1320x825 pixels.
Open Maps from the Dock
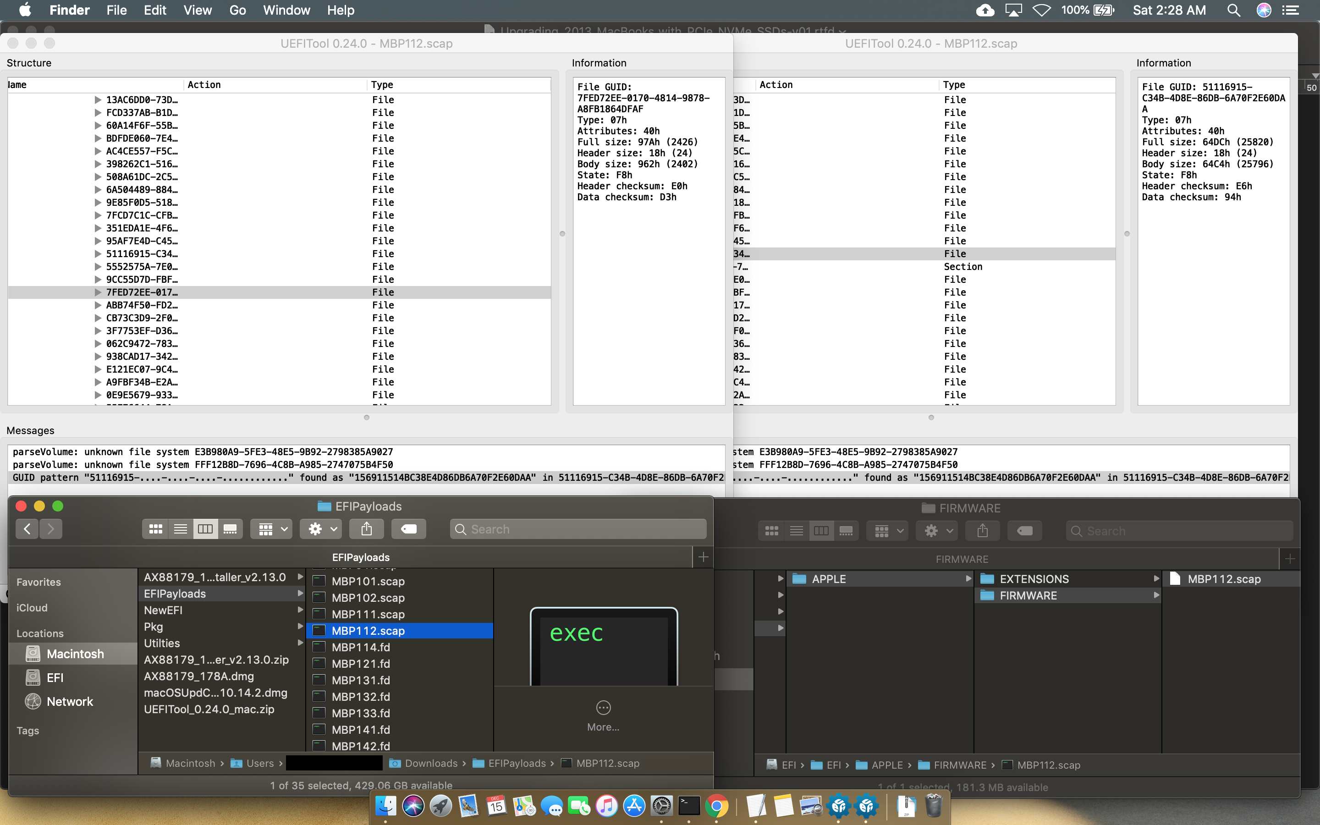523,805
